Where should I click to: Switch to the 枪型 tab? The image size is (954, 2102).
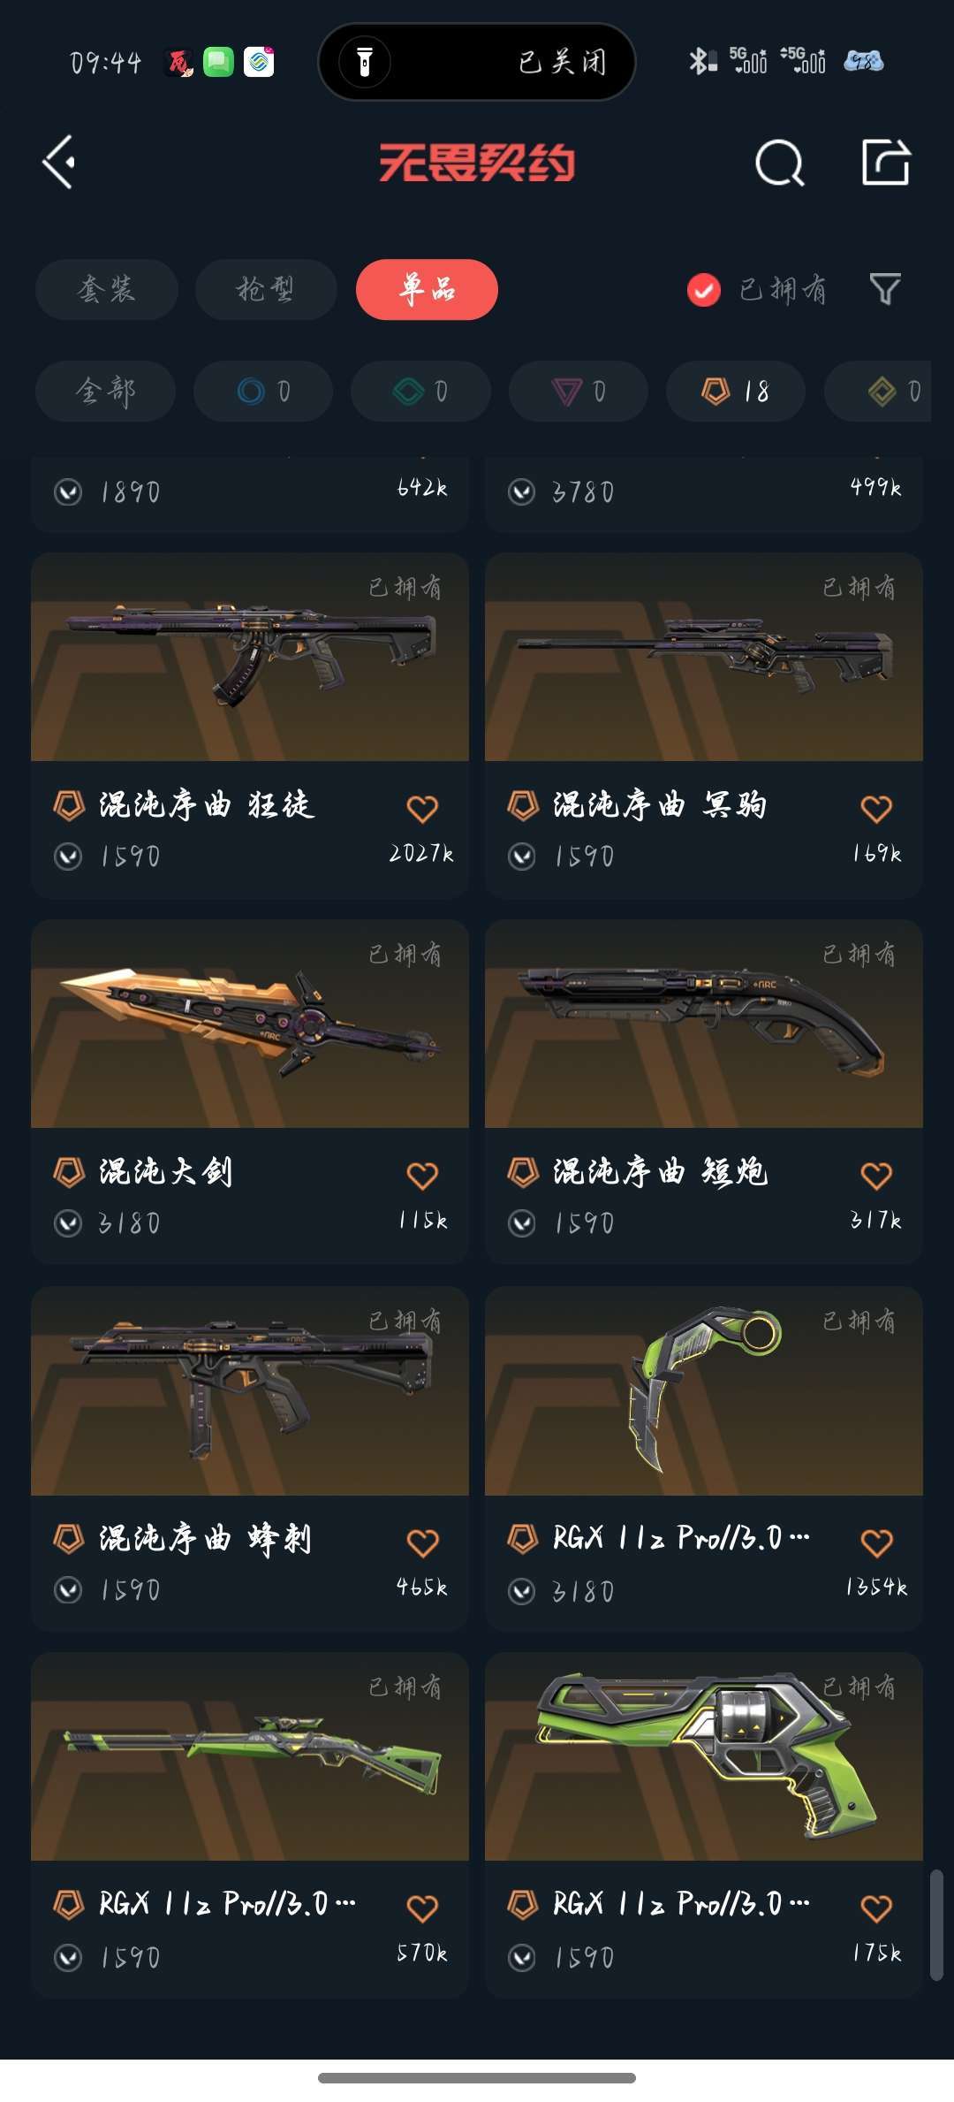pos(266,289)
